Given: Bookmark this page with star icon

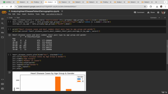Looking at the screenshot, I should [x=145, y=7].
